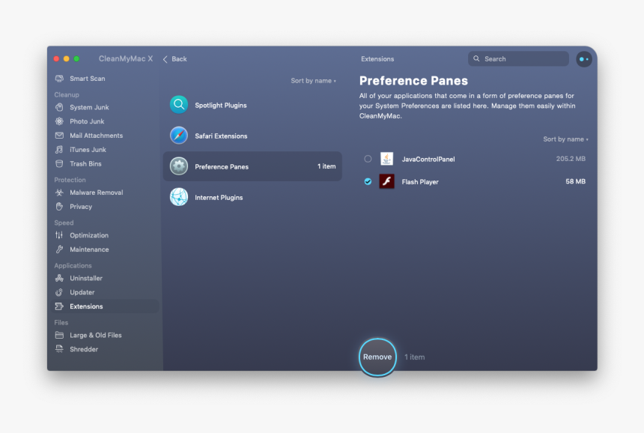Image resolution: width=644 pixels, height=433 pixels.
Task: Select the JavaControlPanel checkbox
Action: point(368,159)
